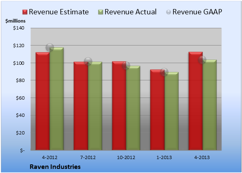Viewport: 242px width, 173px height.
Task: Click the '$80' y-axis value
Action: (x=20, y=80)
